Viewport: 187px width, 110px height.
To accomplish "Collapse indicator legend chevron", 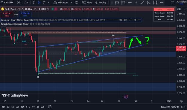I will (x=4, y=28).
